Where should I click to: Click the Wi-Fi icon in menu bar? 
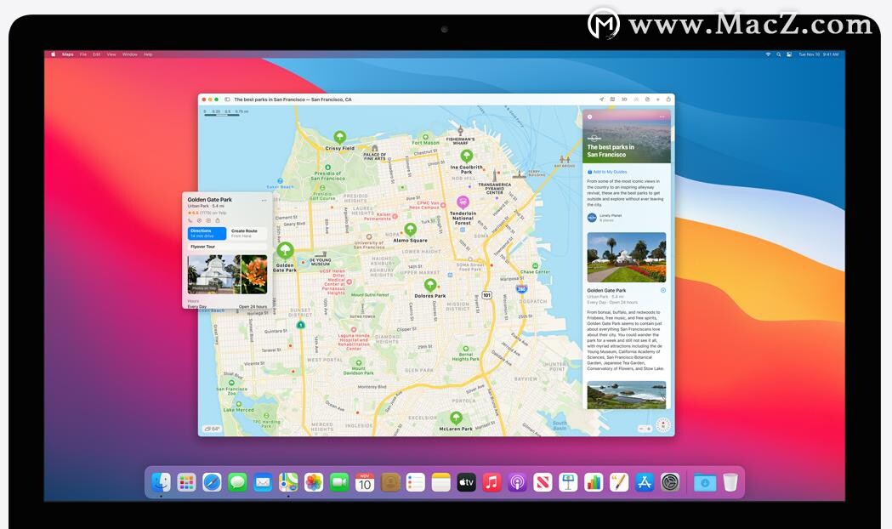[768, 54]
